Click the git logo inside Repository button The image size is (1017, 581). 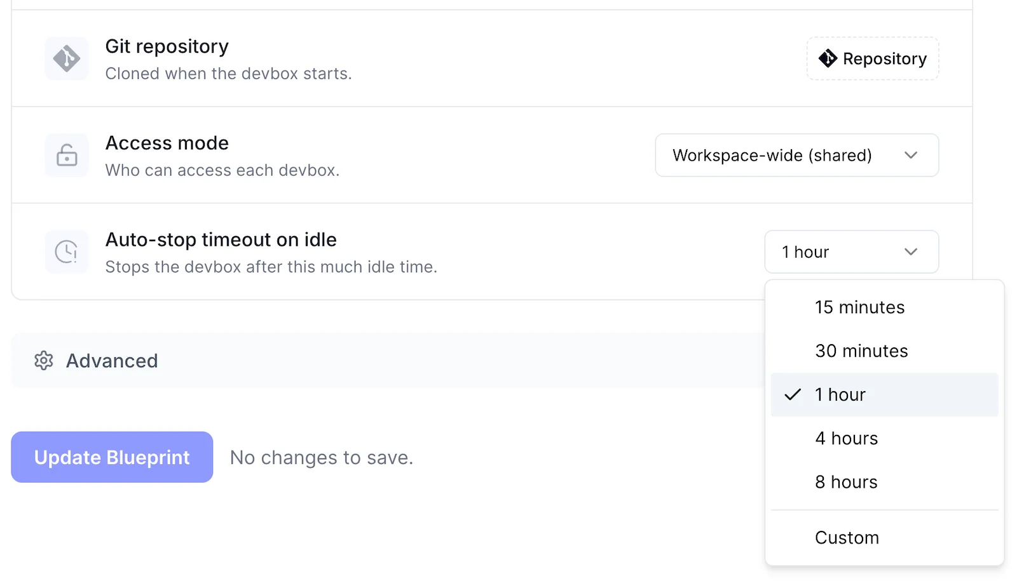click(x=828, y=58)
